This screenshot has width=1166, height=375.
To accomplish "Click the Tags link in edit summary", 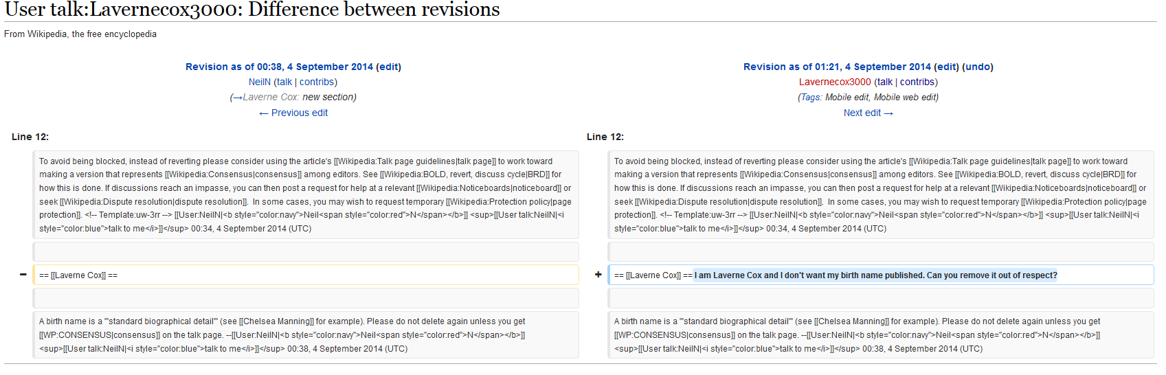I will [811, 97].
